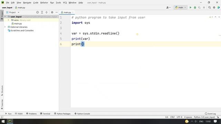Open the TODO tool window
Screen dimensions: 221x124
click(19, 114)
